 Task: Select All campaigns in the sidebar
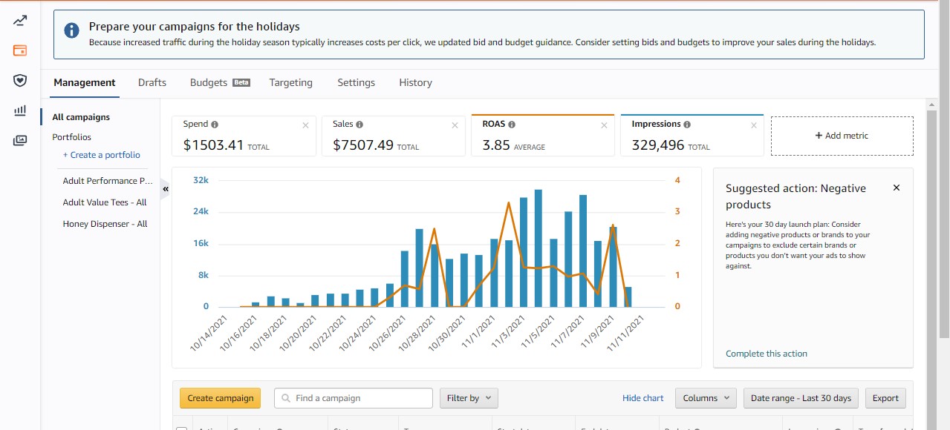(81, 117)
